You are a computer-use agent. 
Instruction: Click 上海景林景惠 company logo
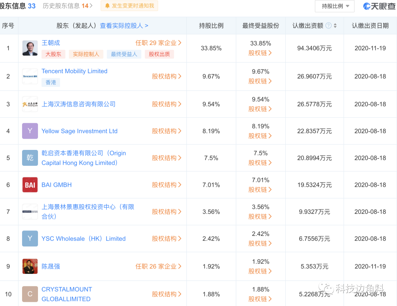pos(30,211)
